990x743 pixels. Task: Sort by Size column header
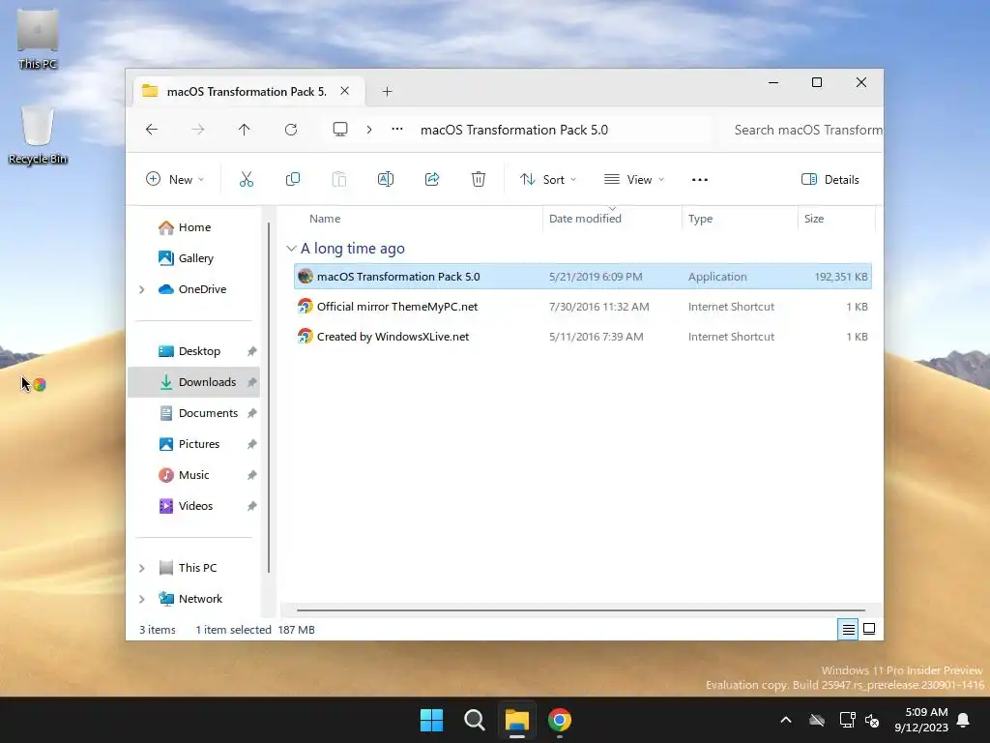pos(814,219)
